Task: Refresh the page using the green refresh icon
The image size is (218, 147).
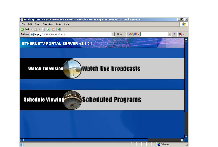Action: click(48, 29)
